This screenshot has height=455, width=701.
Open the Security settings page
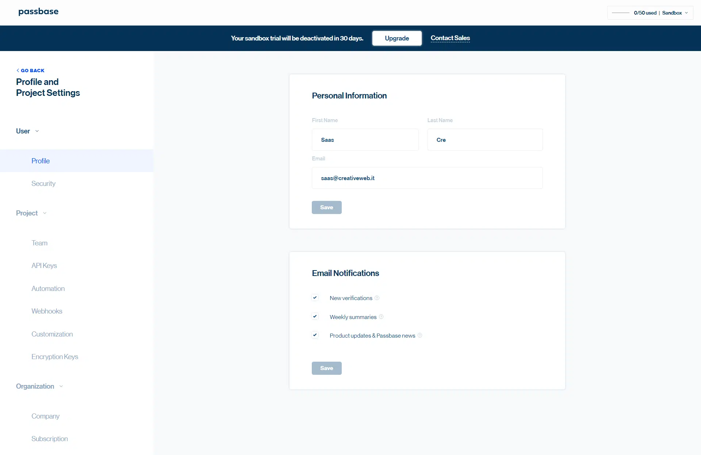43,184
